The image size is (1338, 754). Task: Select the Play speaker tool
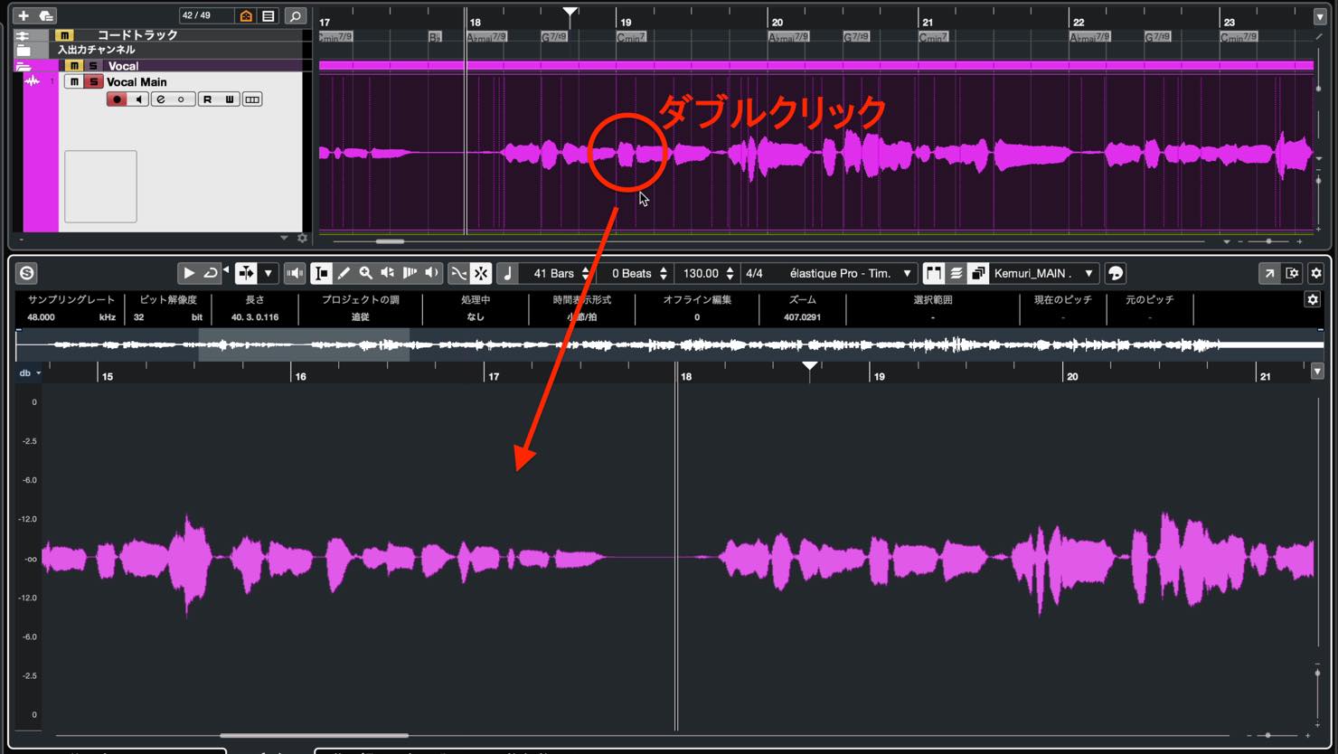[x=387, y=273]
